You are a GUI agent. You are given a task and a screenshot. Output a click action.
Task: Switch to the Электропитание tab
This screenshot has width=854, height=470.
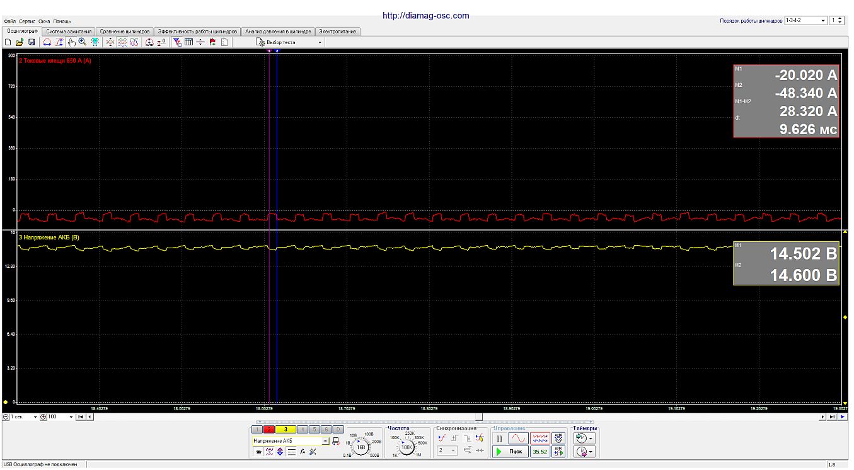[x=337, y=31]
